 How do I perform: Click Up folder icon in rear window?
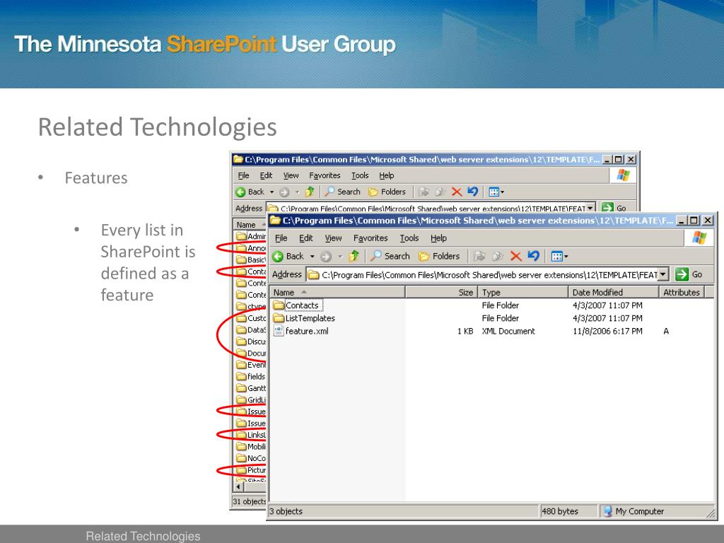pos(310,192)
